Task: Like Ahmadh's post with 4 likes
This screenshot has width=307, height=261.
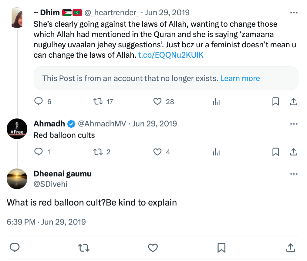Action: (157, 152)
